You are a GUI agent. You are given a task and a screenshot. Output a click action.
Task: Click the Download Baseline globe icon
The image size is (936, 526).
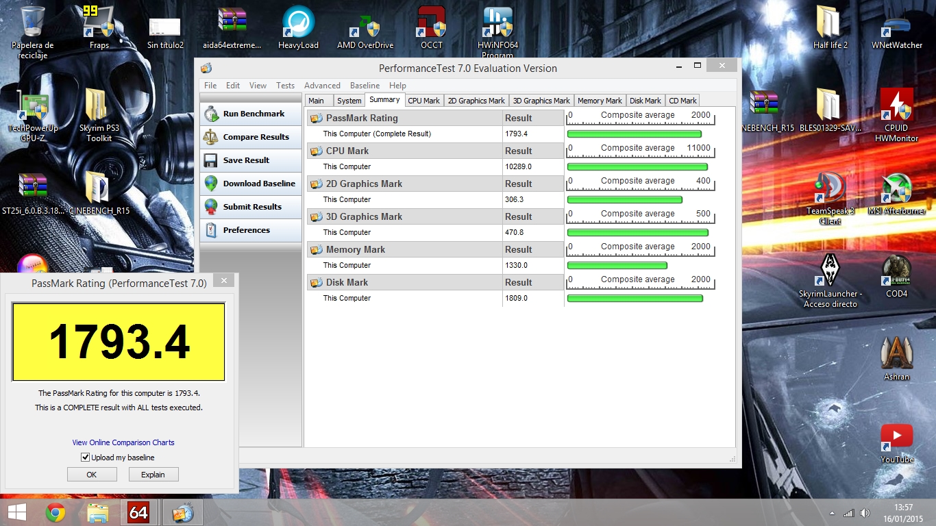point(211,184)
